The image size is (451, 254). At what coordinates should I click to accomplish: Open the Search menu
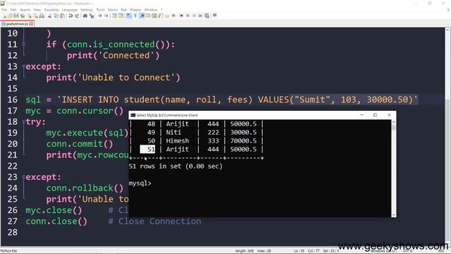tap(25, 10)
